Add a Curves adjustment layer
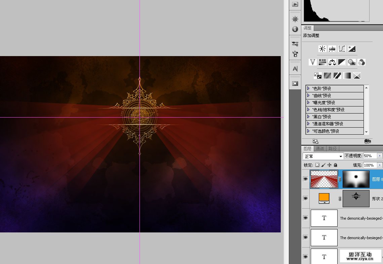This screenshot has height=264, width=383. 342,49
